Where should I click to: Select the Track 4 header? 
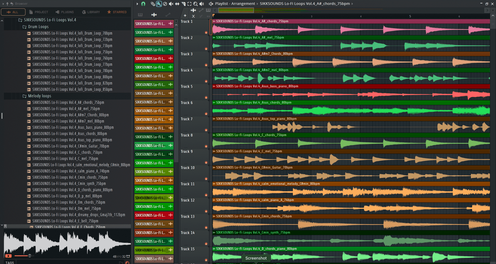coord(195,76)
